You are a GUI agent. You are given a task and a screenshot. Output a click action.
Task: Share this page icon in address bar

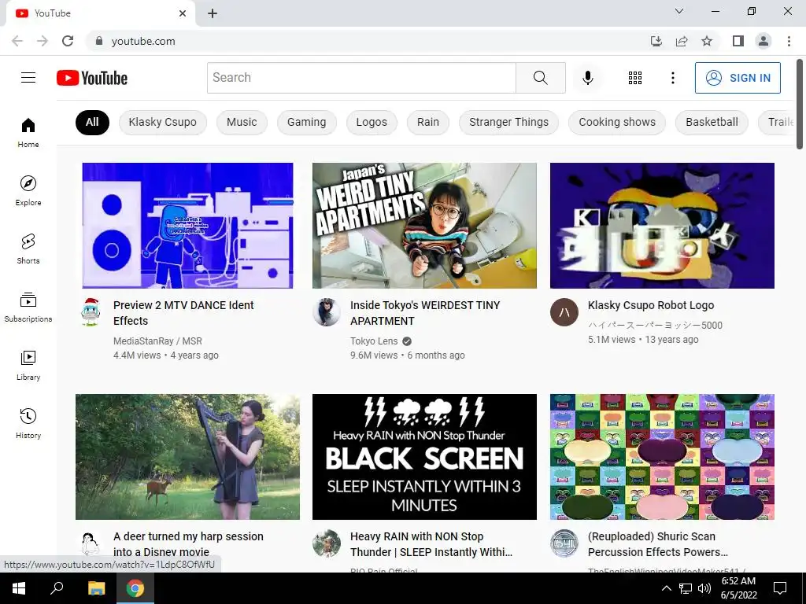coord(682,41)
